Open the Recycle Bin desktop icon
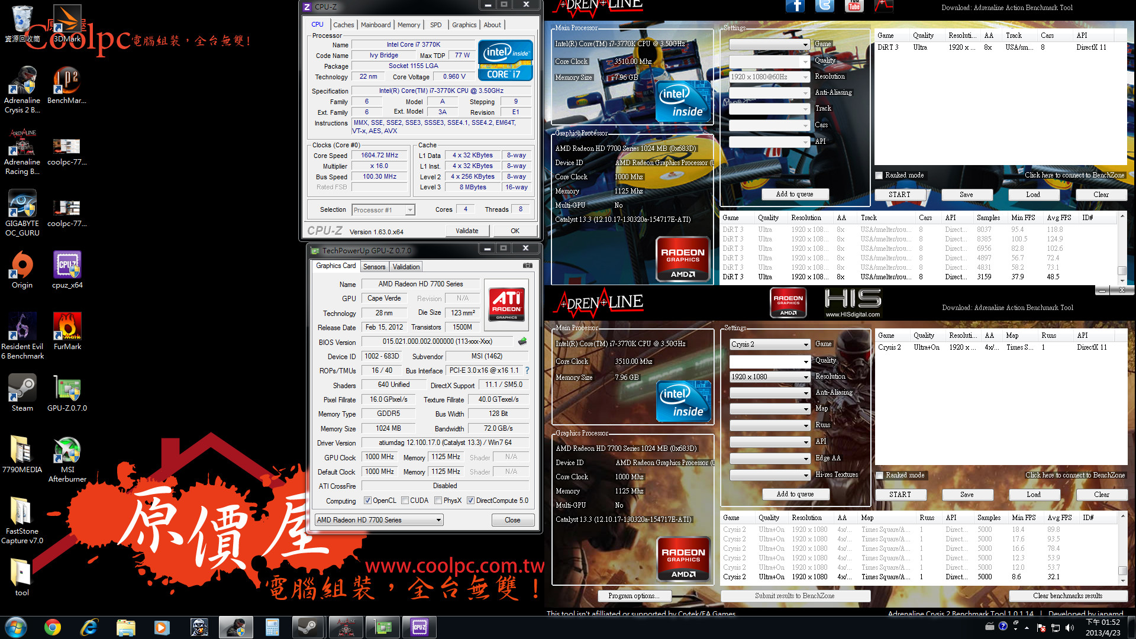Image resolution: width=1136 pixels, height=639 pixels. click(x=22, y=24)
